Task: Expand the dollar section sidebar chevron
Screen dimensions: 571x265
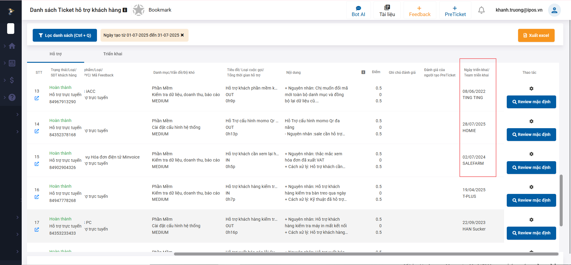Action: tap(5, 80)
